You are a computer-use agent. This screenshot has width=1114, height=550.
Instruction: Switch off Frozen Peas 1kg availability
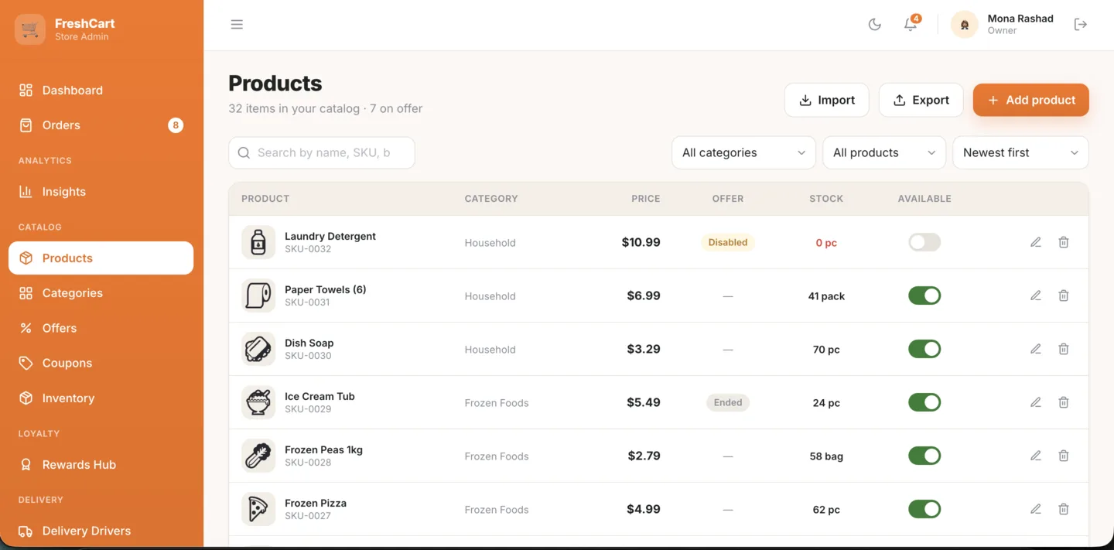(x=924, y=456)
